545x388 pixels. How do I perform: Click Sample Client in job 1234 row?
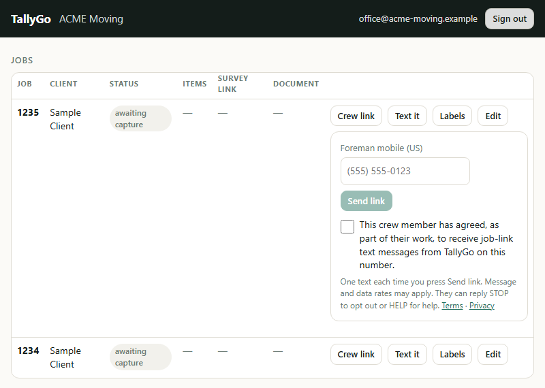click(65, 357)
